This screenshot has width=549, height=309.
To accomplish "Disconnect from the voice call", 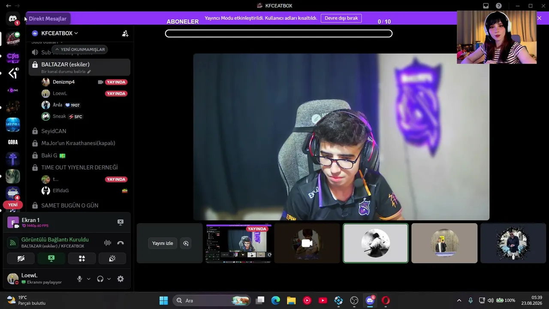I will coord(121,243).
